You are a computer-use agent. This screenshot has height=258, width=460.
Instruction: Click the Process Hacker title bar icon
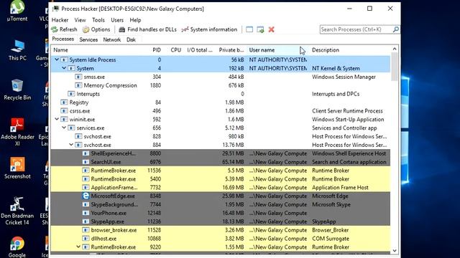click(55, 9)
